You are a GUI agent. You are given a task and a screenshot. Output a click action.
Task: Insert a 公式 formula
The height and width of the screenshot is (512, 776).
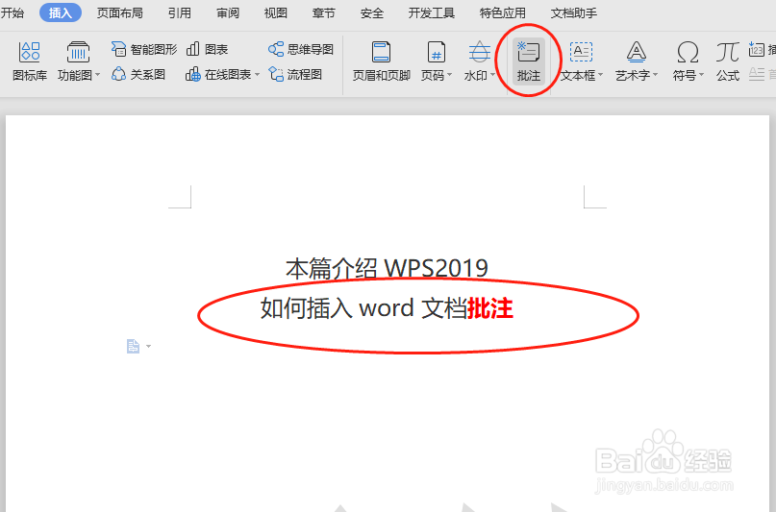[728, 61]
